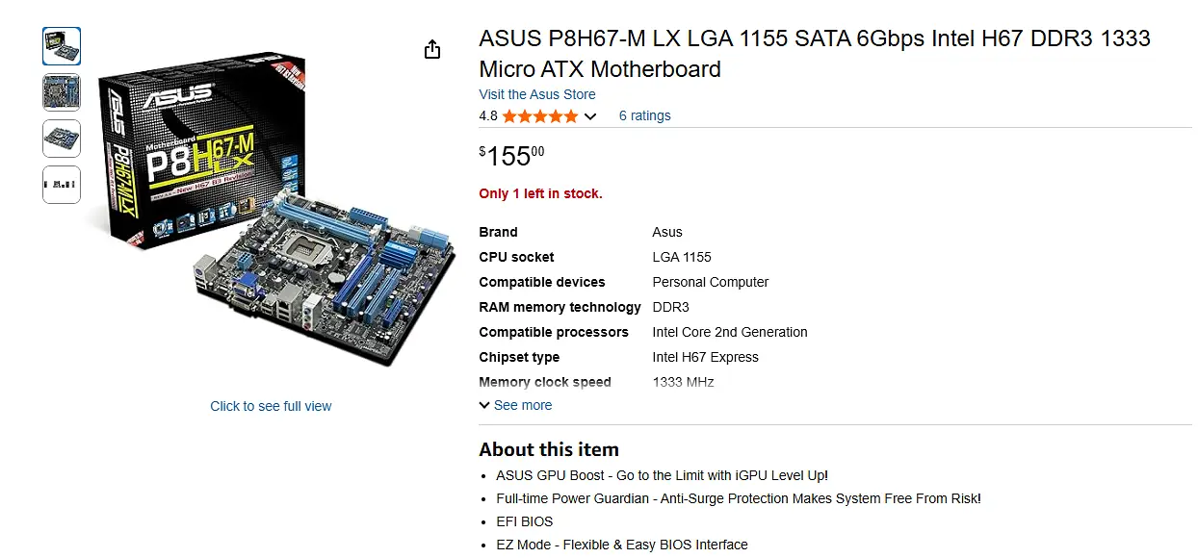1198x558 pixels.
Task: Open the star rating breakdown chevron
Action: [590, 116]
